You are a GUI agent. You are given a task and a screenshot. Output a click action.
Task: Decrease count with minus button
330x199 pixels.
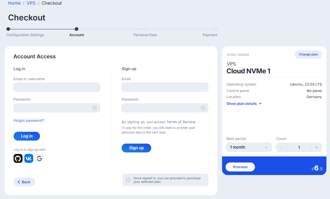282,147
